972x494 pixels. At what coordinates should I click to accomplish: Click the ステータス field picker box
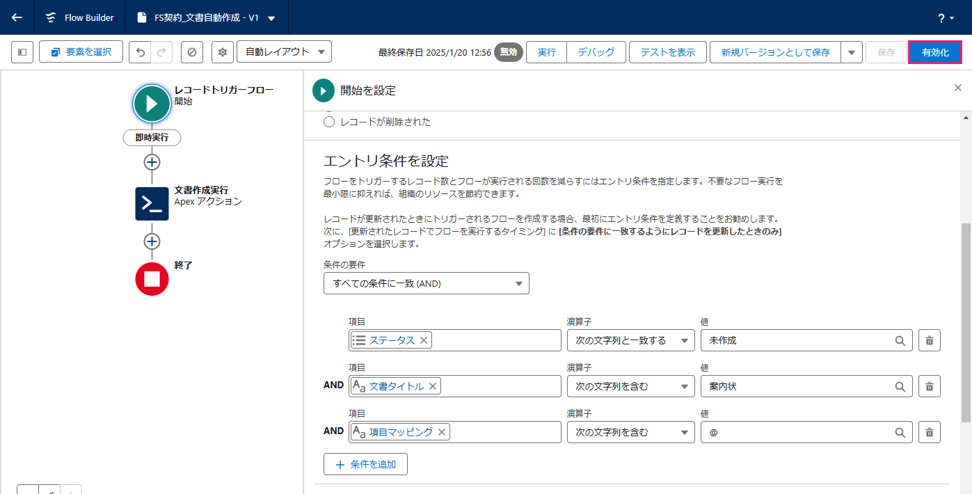[x=455, y=340]
